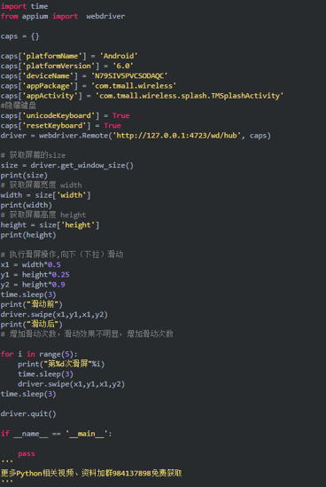Click True on the unicodeKeyboard line
Image resolution: width=326 pixels, height=487 pixels.
(x=121, y=115)
